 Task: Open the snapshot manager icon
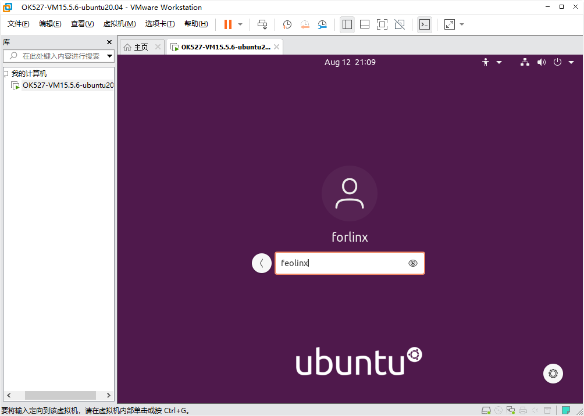[322, 24]
